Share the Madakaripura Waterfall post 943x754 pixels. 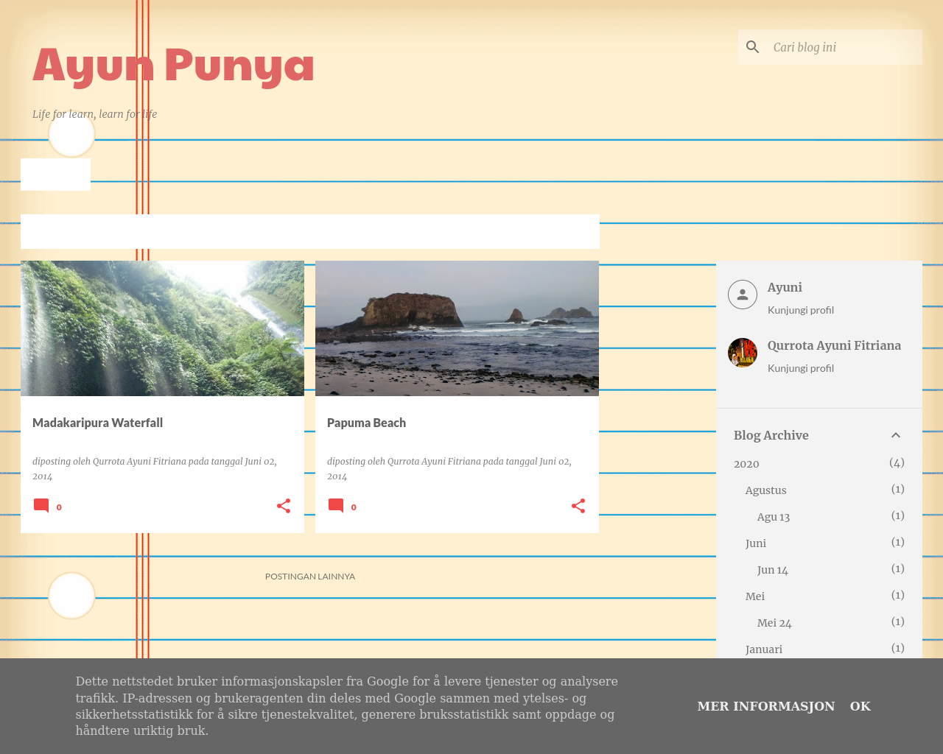pos(284,506)
